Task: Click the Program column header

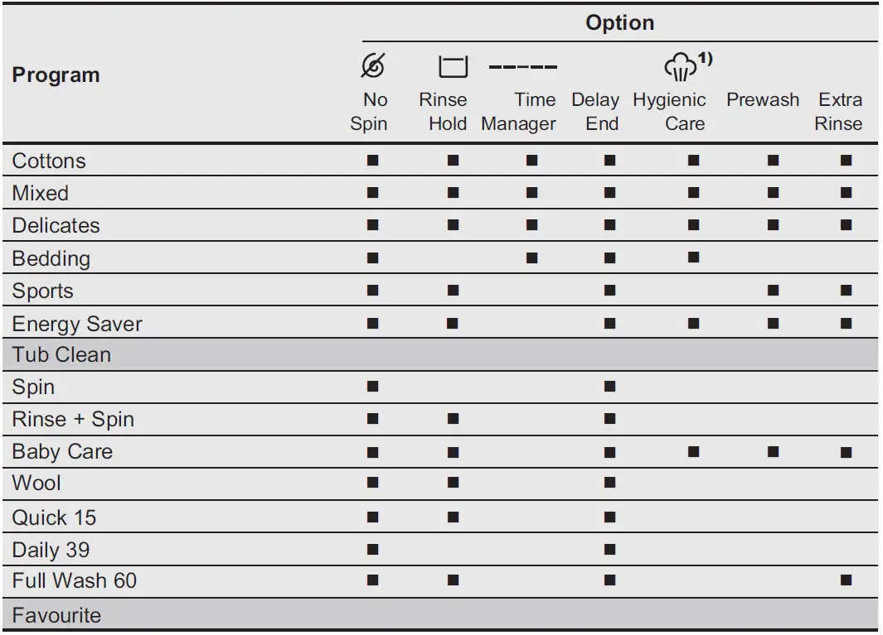Action: pyautogui.click(x=56, y=75)
